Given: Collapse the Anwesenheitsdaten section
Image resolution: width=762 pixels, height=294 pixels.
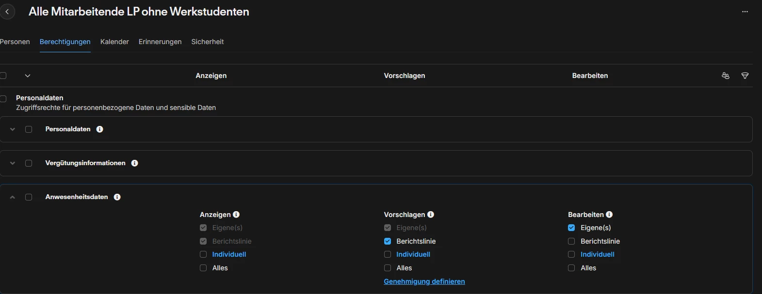Looking at the screenshot, I should (x=13, y=197).
